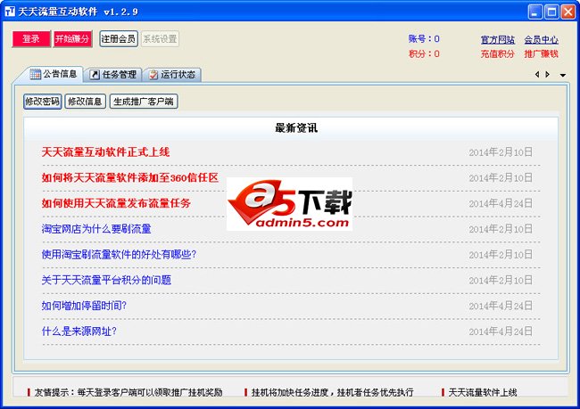580x409 pixels.
Task: Click the clipboard icon on 运行状态 tab
Action: (153, 75)
